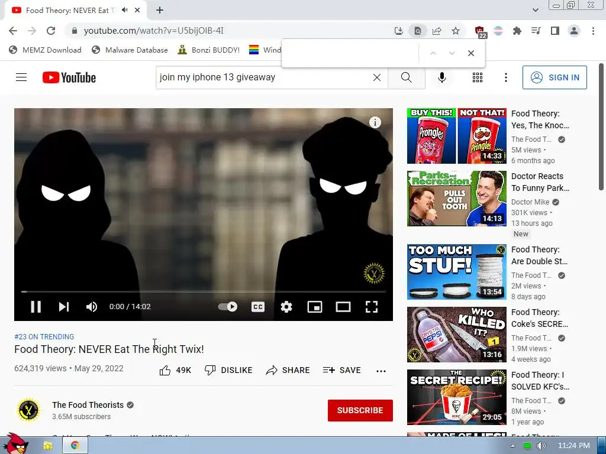Open Doctor Mike channel name
Viewport: 606px width, 454px height.
click(x=530, y=202)
